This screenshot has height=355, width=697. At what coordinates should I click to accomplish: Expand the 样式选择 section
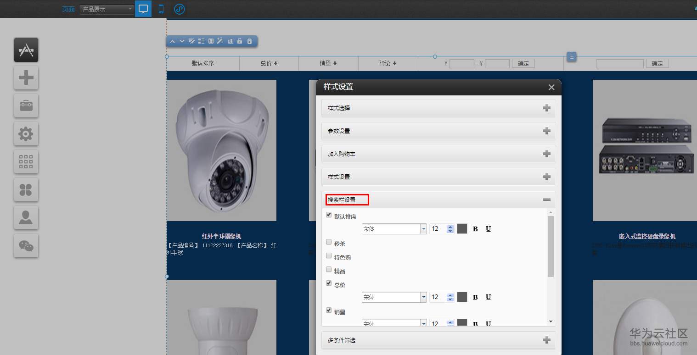(x=438, y=108)
